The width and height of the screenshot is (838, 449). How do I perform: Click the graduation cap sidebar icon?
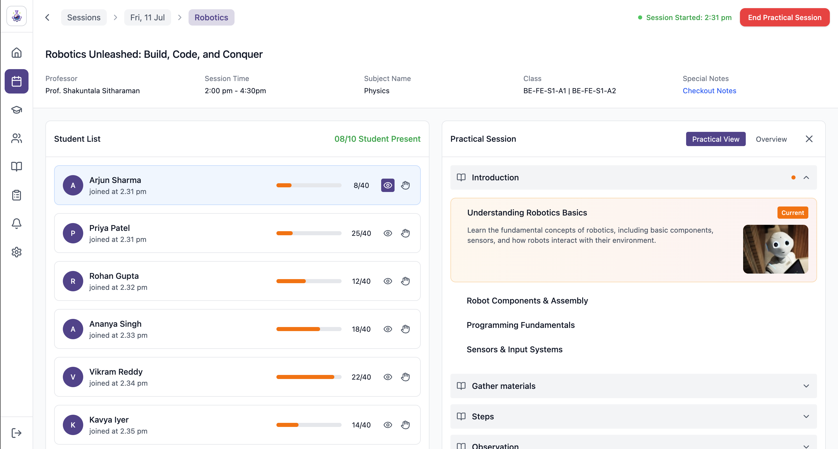coord(16,110)
